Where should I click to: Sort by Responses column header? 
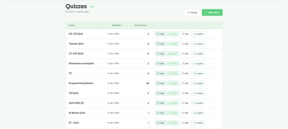coord(141,25)
